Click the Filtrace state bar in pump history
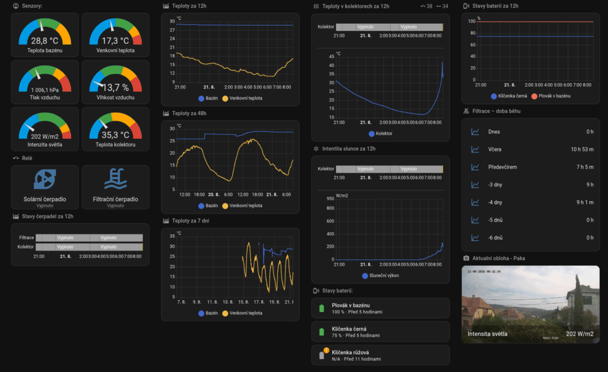The width and height of the screenshot is (608, 372). (x=89, y=238)
